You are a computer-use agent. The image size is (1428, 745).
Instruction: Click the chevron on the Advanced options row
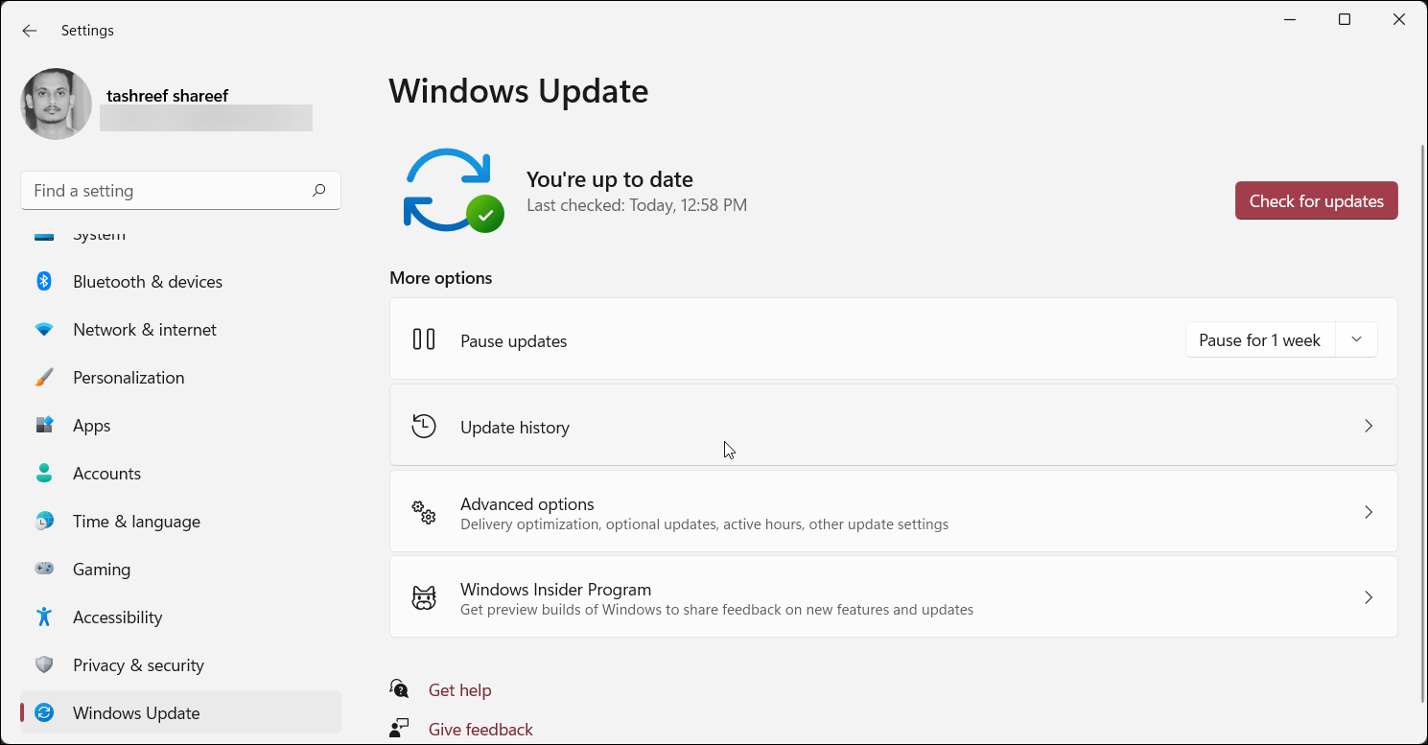pyautogui.click(x=1369, y=512)
